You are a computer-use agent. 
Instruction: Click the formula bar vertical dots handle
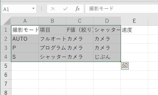(x=42, y=9)
